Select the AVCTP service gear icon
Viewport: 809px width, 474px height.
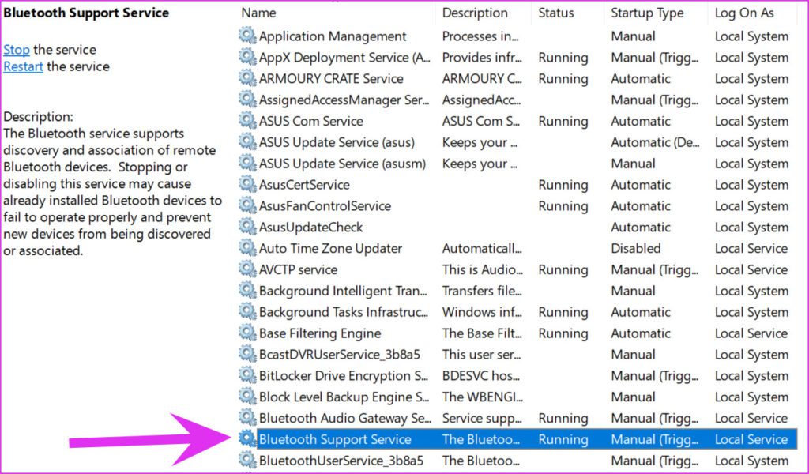point(245,269)
